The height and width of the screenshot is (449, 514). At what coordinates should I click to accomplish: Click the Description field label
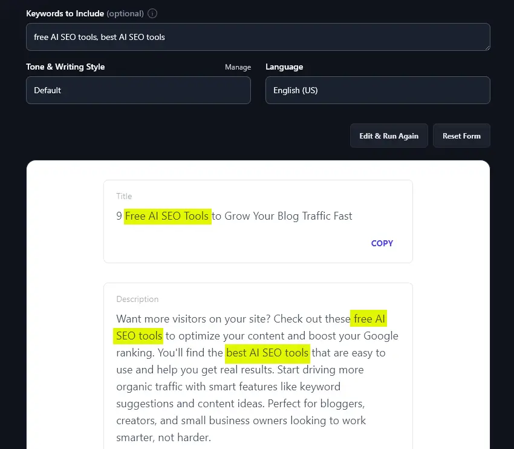(x=137, y=299)
